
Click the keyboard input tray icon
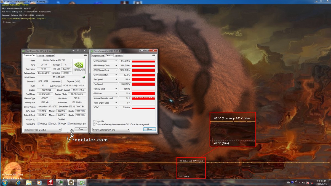click(289, 182)
